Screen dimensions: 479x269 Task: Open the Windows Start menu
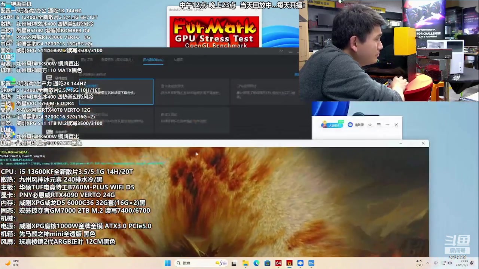(168, 263)
